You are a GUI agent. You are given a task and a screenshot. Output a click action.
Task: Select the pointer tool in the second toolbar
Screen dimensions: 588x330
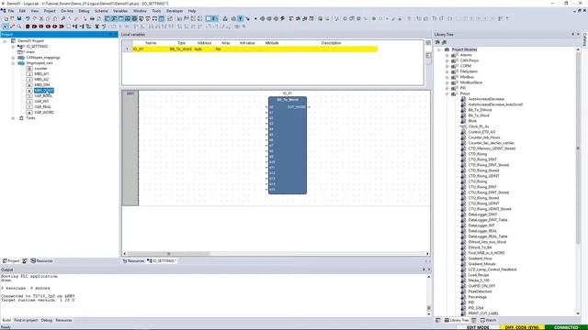[x=6, y=27]
